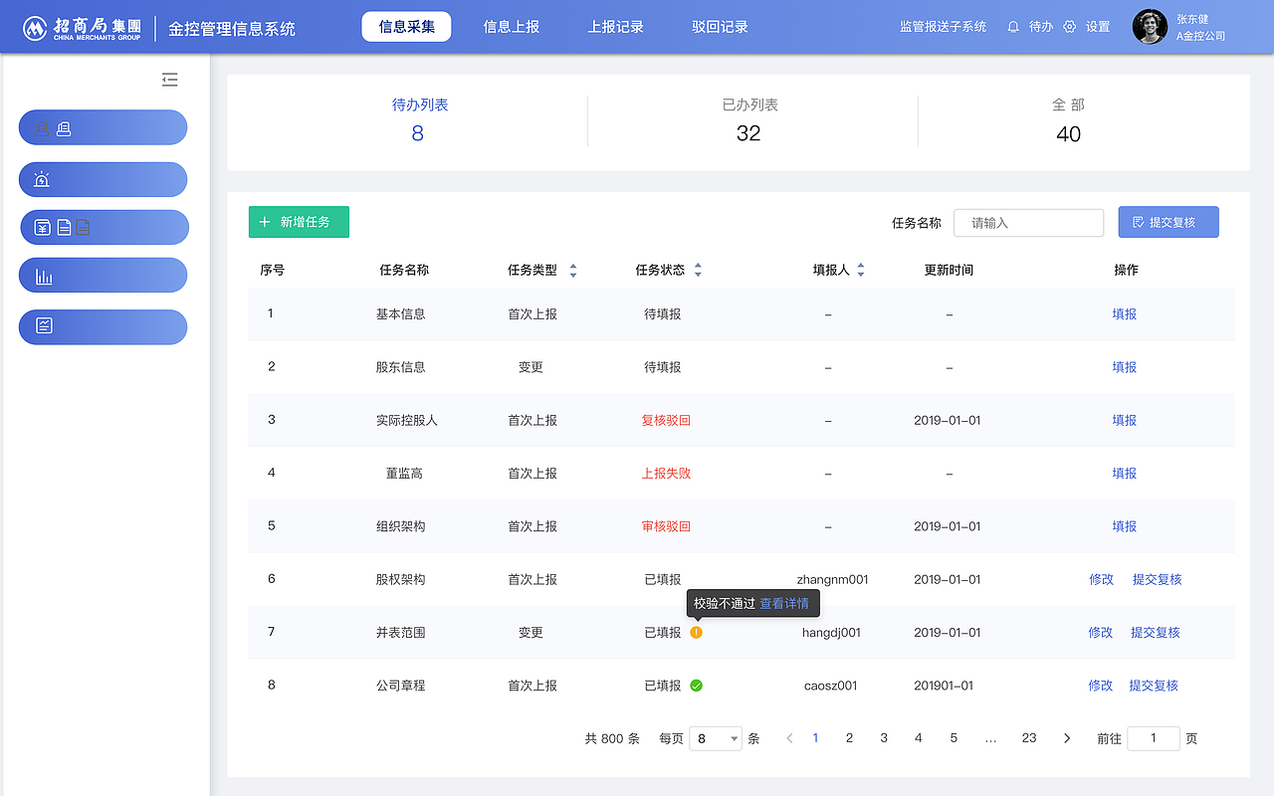Sort the 填报人 column with its arrows
The image size is (1274, 796).
[x=860, y=269]
